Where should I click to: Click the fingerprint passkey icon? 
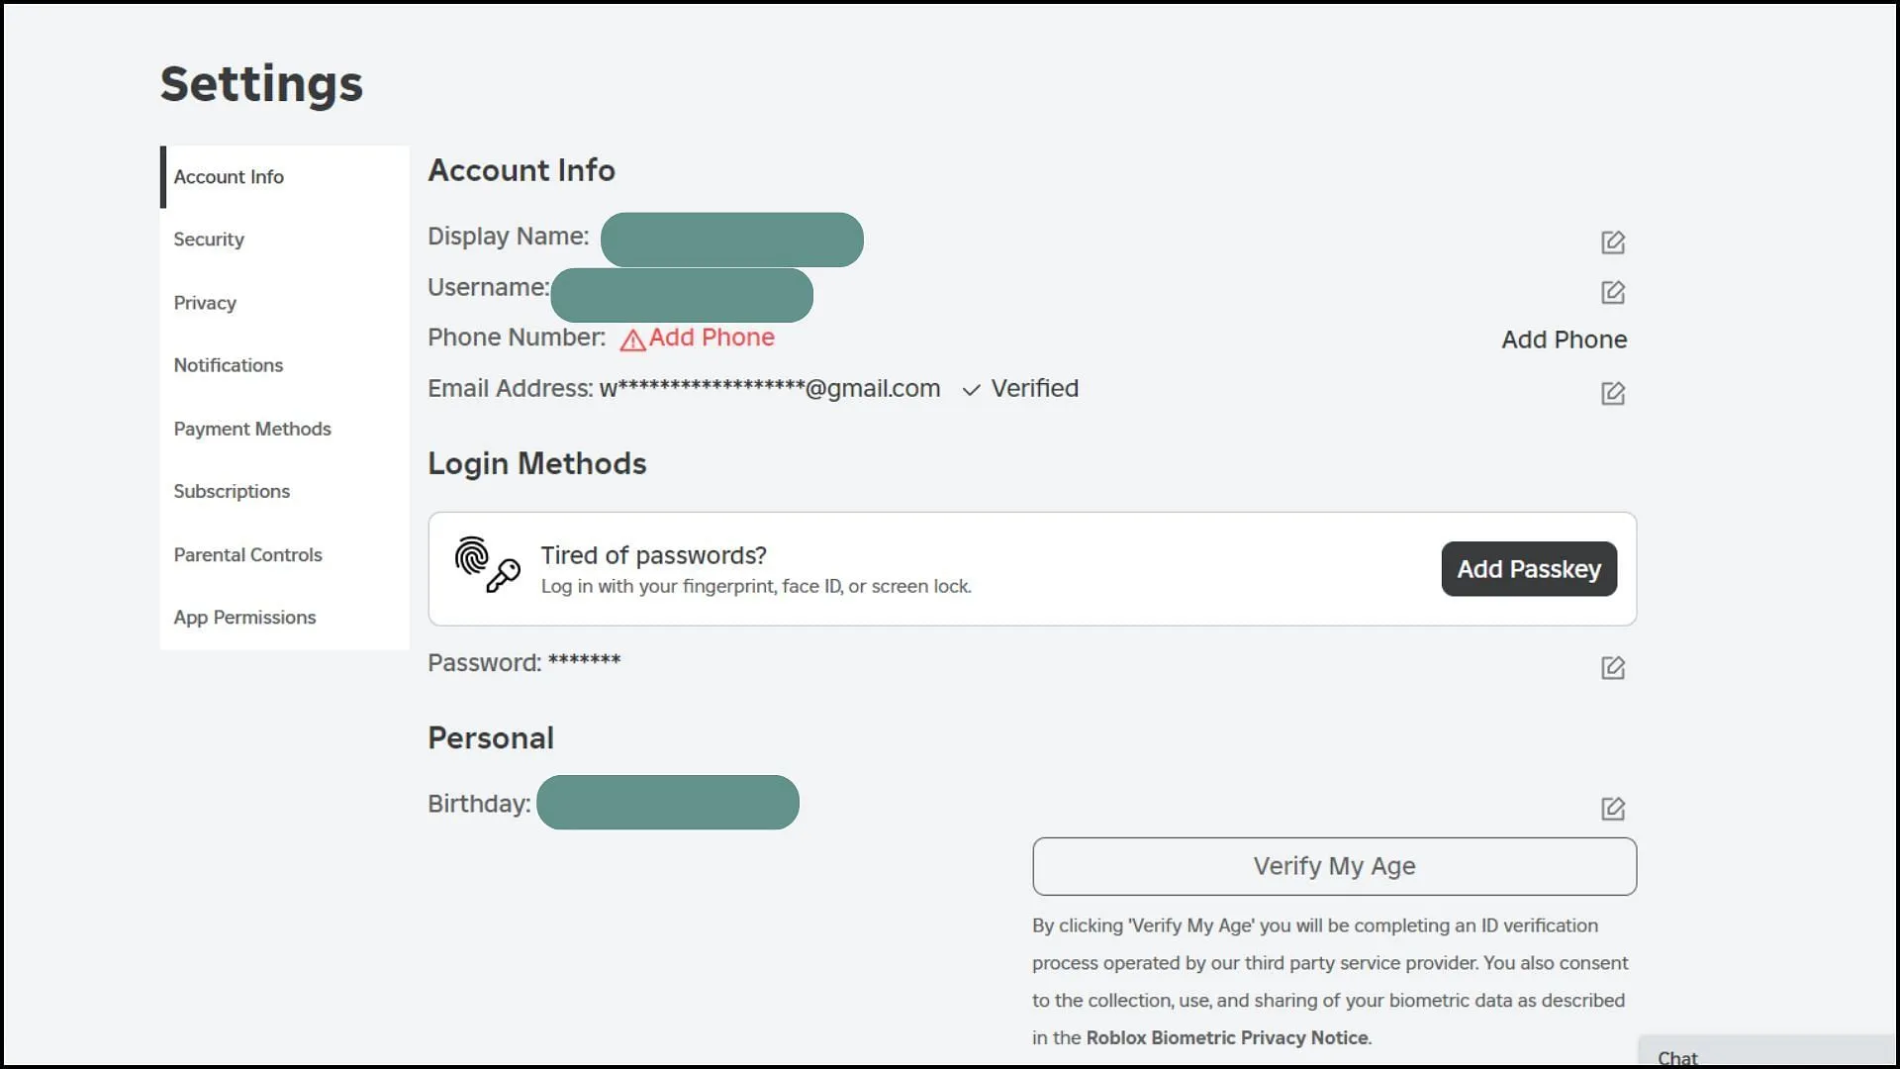[x=483, y=565]
